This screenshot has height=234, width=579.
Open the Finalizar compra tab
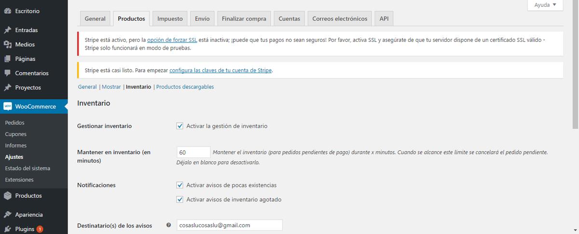(244, 19)
